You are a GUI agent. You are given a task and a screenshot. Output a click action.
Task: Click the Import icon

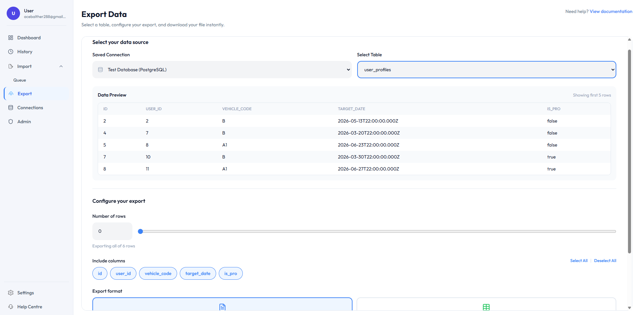point(11,66)
